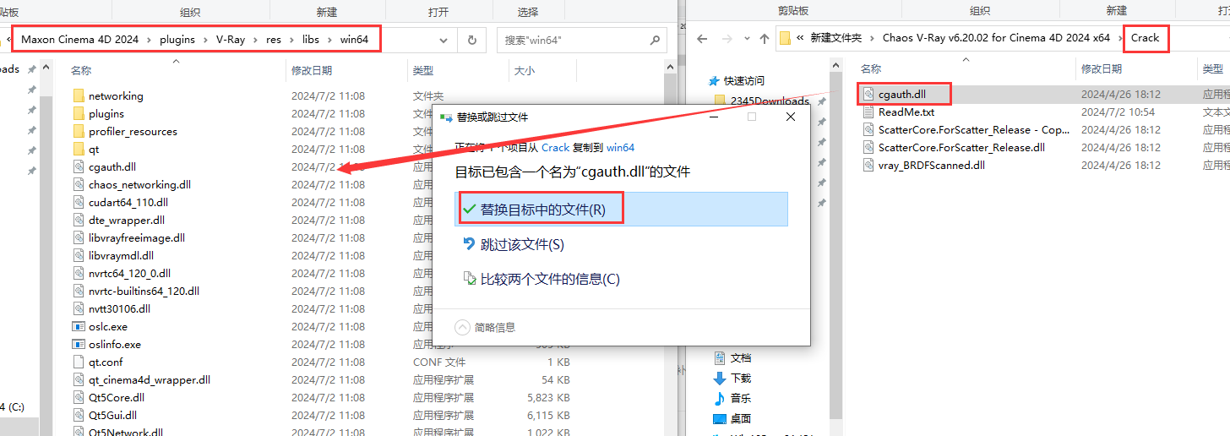1230x436 pixels.
Task: Click the Quick Access star icon
Action: (716, 80)
